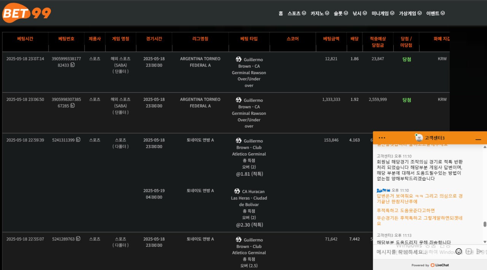The width and height of the screenshot is (487, 270).
Task: Click the chat scrollbar down arrow
Action: (485, 242)
